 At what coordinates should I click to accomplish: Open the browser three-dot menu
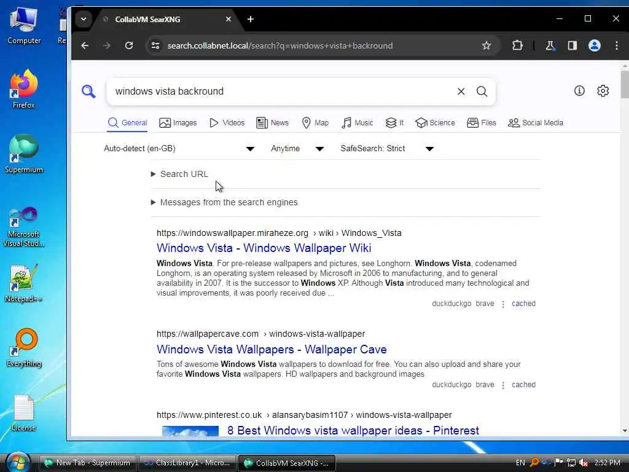click(617, 45)
